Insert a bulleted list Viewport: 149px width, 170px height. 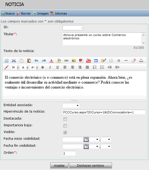click(x=102, y=67)
